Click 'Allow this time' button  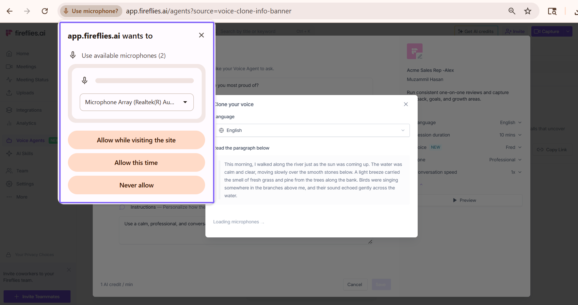click(136, 163)
